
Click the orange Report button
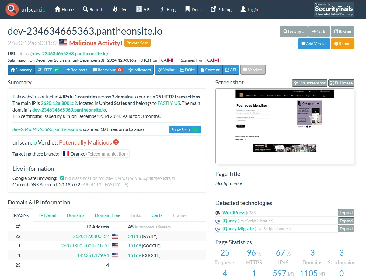(342, 44)
